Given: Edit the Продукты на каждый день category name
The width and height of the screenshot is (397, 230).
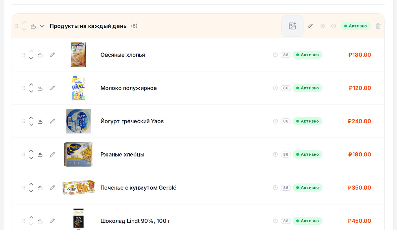Looking at the screenshot, I should tap(310, 26).
